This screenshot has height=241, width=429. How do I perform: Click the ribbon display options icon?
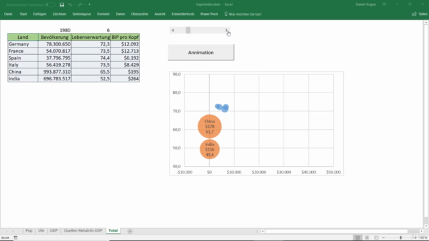[384, 5]
